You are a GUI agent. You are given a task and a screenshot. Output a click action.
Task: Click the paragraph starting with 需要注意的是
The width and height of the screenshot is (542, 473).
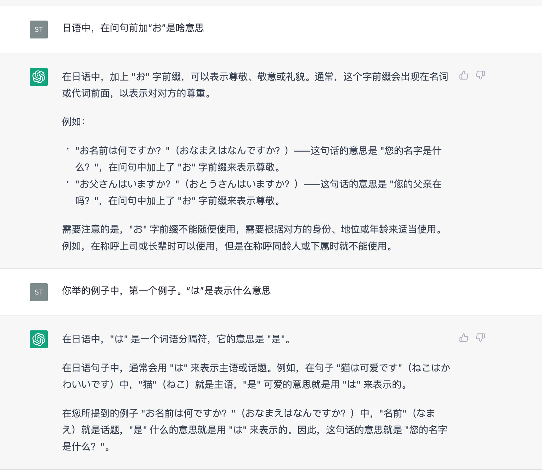252,237
